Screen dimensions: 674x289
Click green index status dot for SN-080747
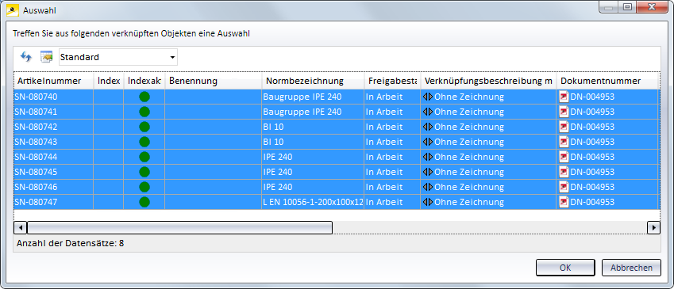(144, 202)
